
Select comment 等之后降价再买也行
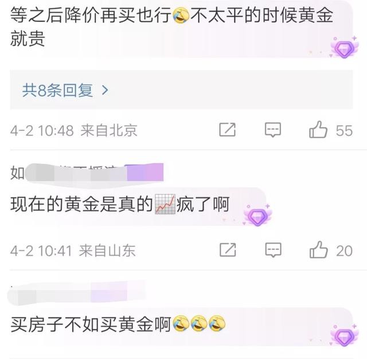pyautogui.click(x=172, y=27)
